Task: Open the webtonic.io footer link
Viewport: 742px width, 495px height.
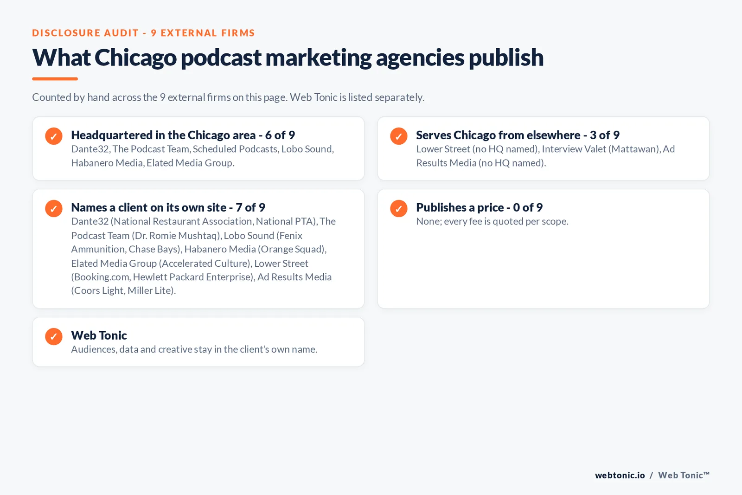Action: [620, 475]
